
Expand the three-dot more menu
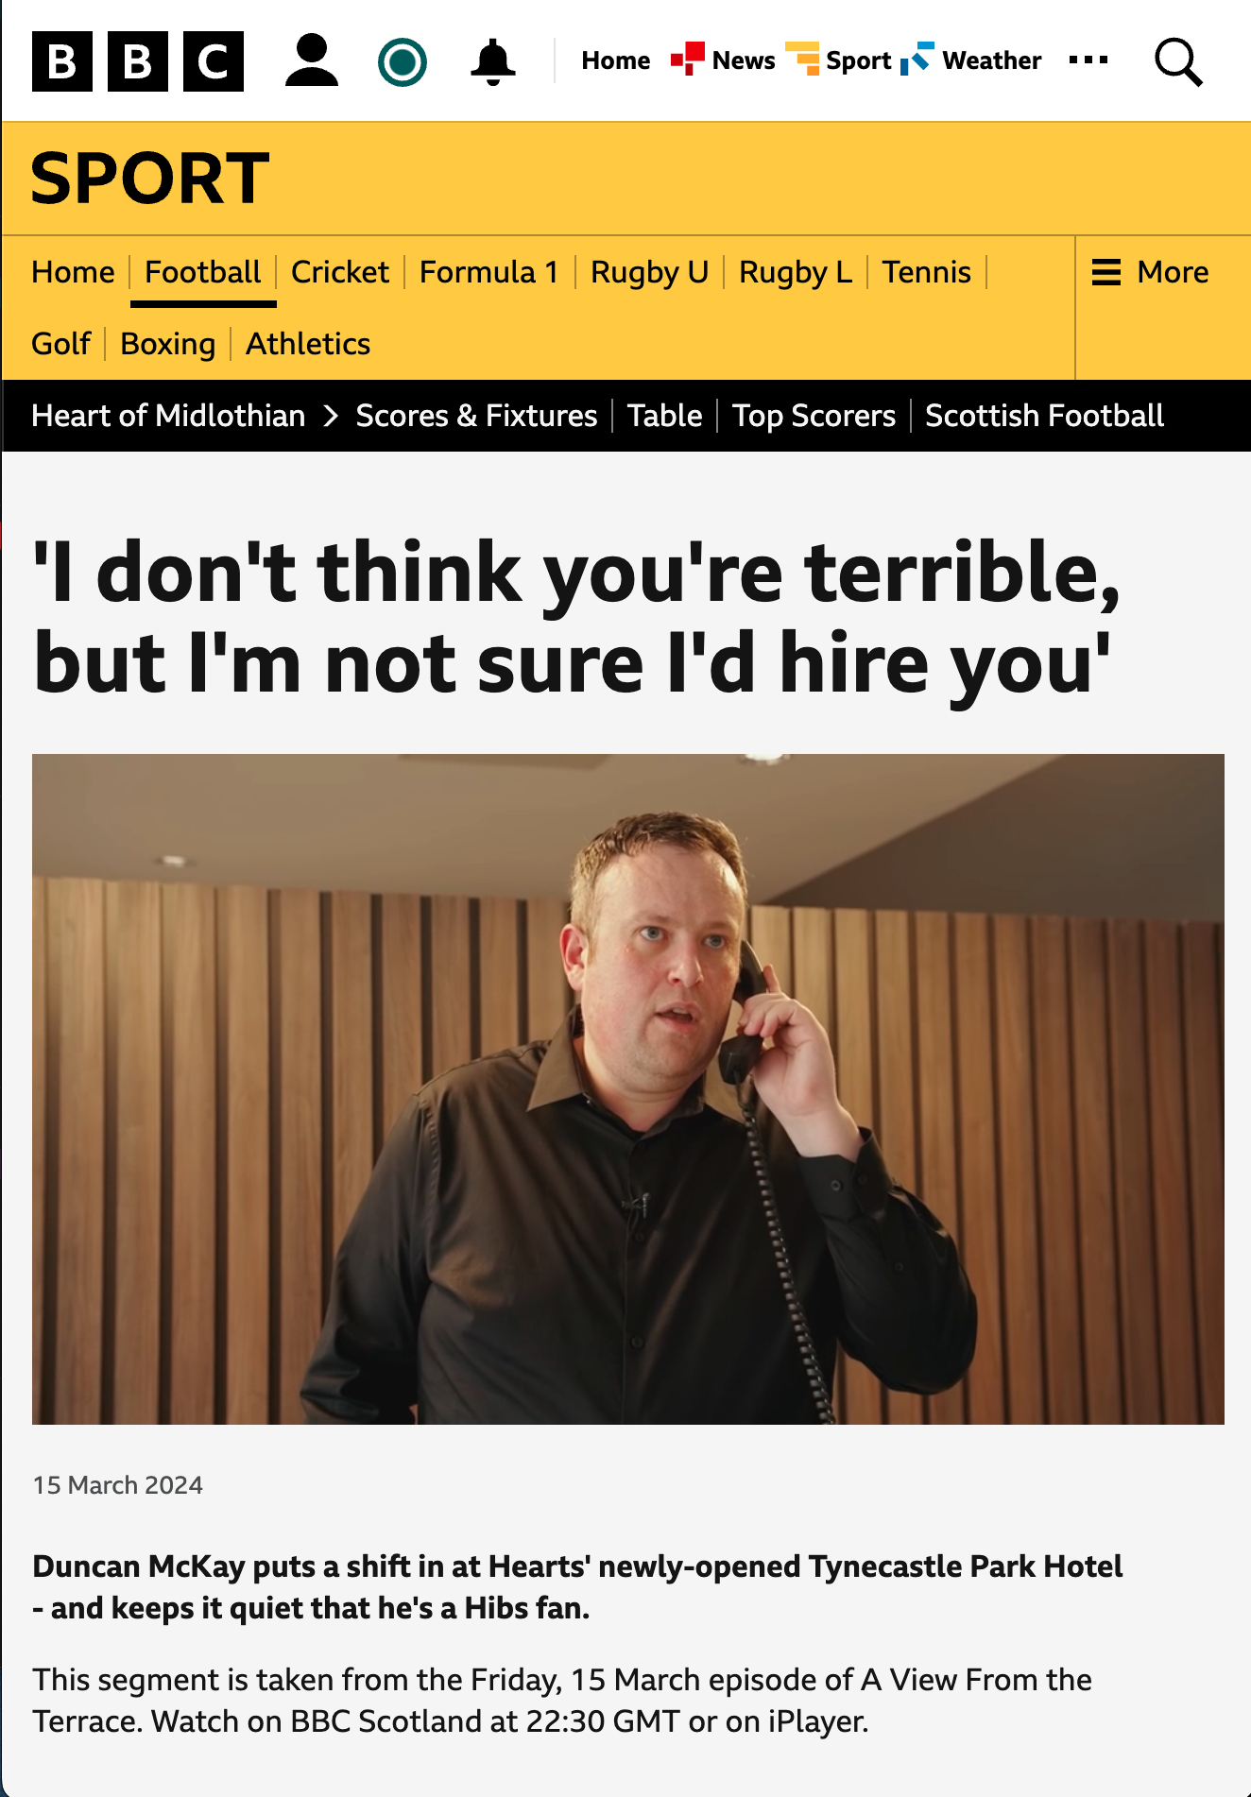1088,60
